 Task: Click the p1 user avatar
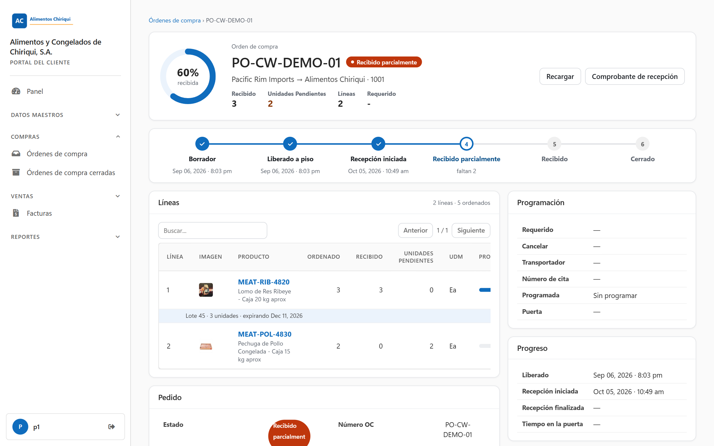(20, 427)
